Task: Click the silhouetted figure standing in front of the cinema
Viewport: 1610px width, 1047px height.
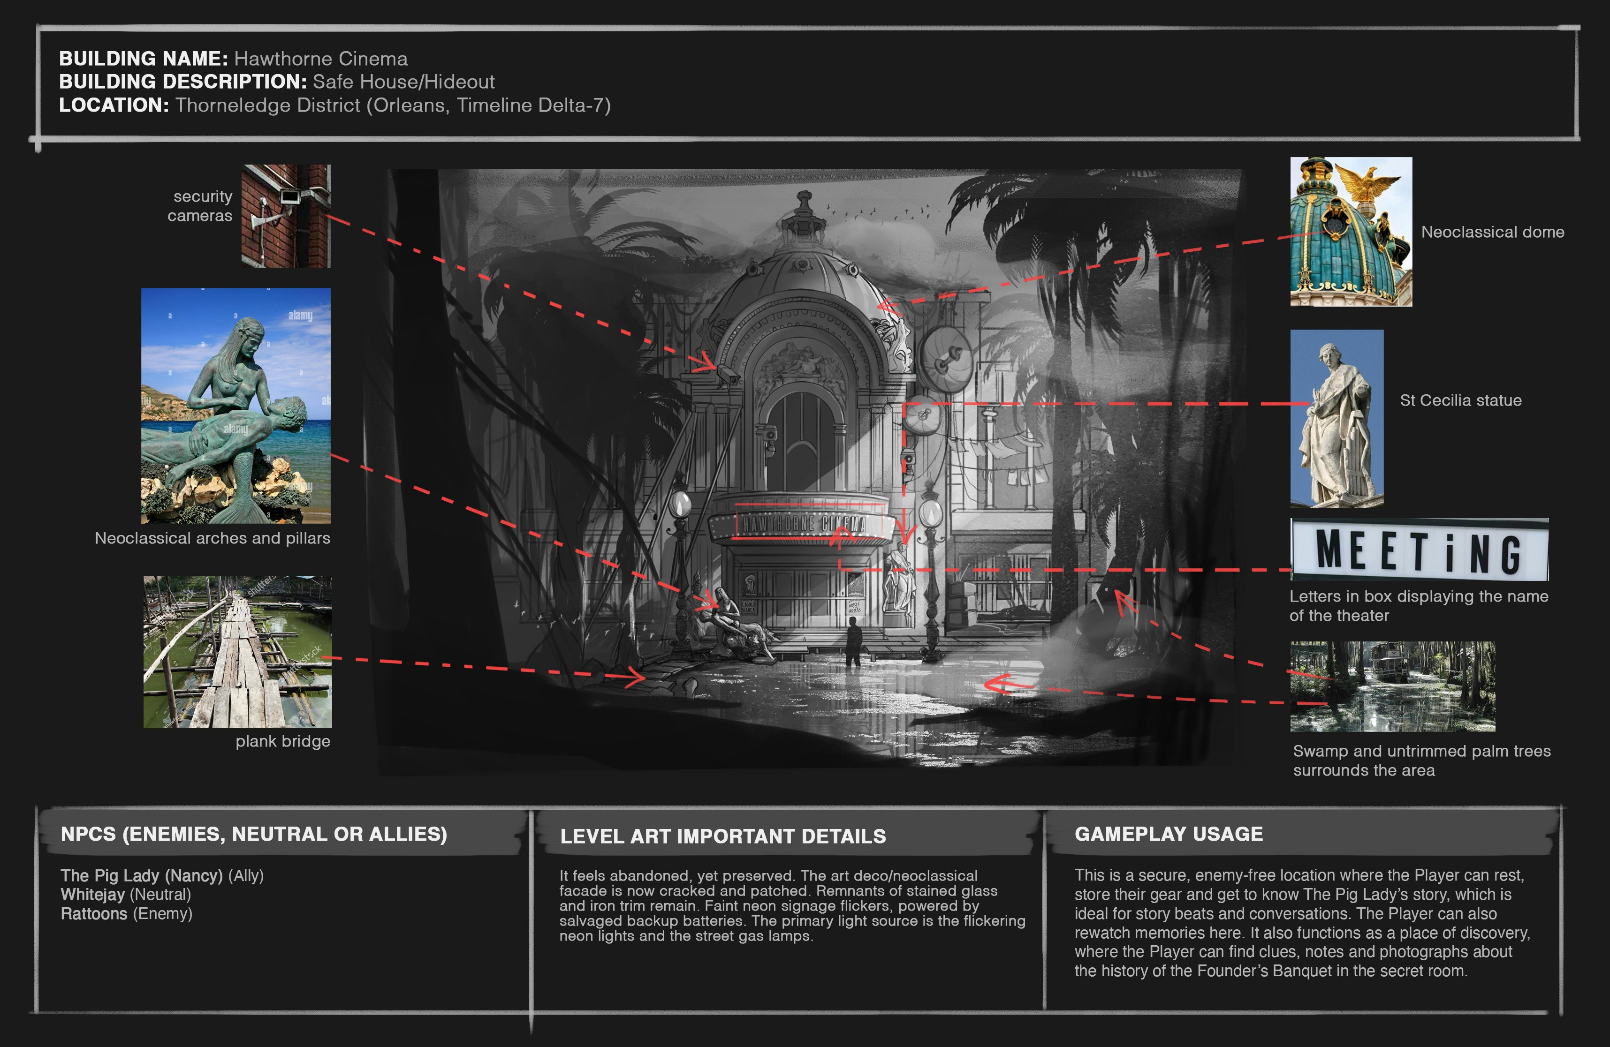Action: [854, 642]
